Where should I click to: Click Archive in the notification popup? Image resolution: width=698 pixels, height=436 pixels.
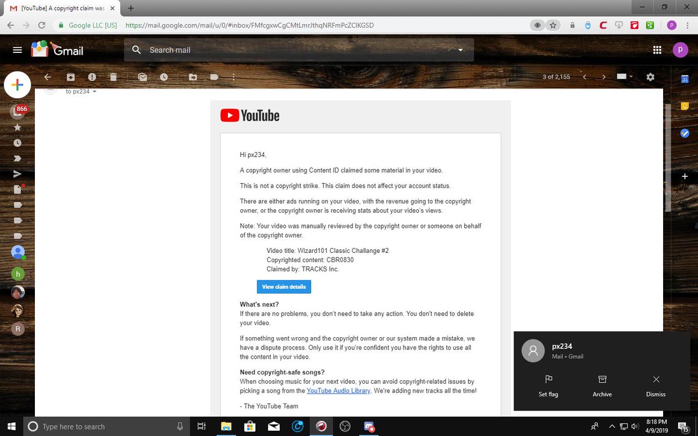pos(602,386)
